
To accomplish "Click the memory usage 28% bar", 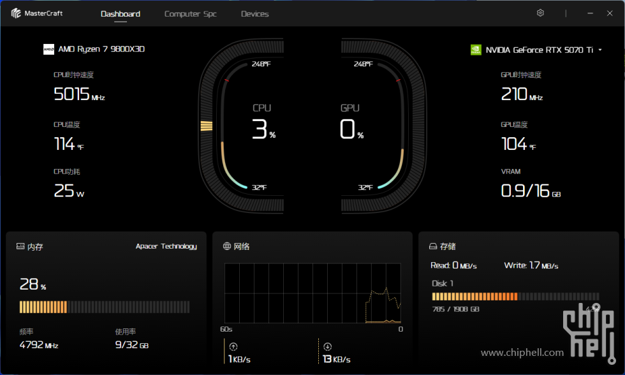I will [105, 307].
